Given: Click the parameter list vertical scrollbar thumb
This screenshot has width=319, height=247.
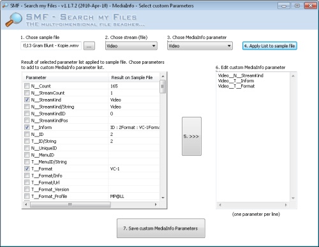Looking at the screenshot, I should tap(163, 87).
